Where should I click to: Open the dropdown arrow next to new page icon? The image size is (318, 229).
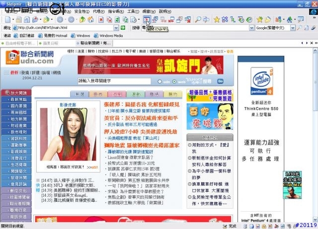tap(13, 20)
